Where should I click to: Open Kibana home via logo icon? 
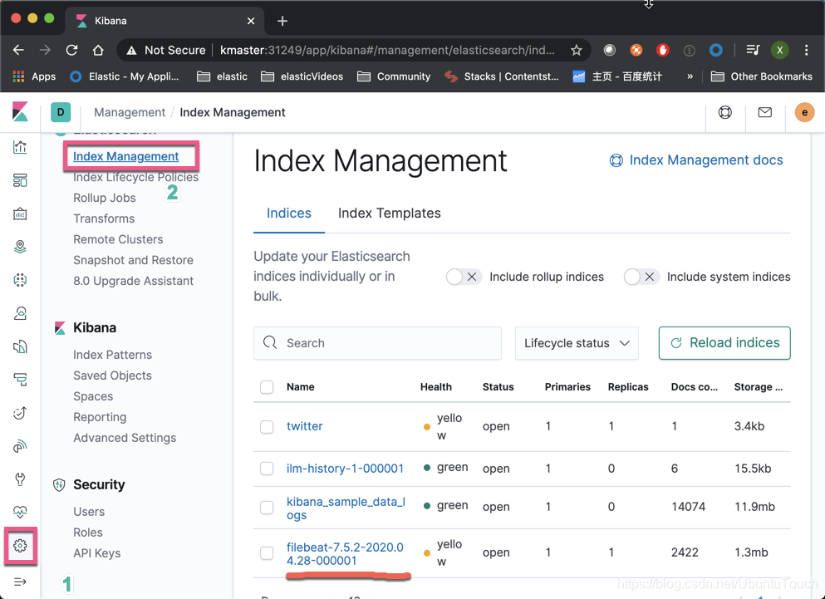(20, 112)
